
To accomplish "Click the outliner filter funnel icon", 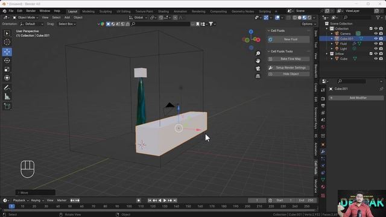I will pos(378,17).
